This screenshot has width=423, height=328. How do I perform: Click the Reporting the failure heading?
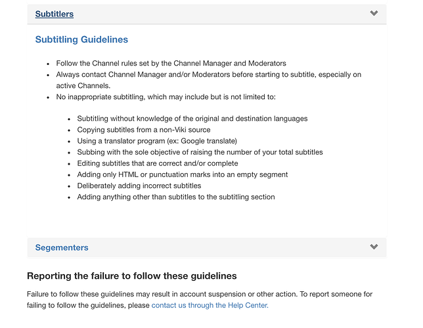click(131, 276)
